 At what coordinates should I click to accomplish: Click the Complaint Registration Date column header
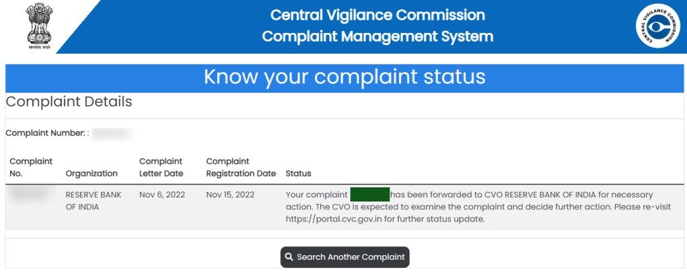pyautogui.click(x=240, y=167)
